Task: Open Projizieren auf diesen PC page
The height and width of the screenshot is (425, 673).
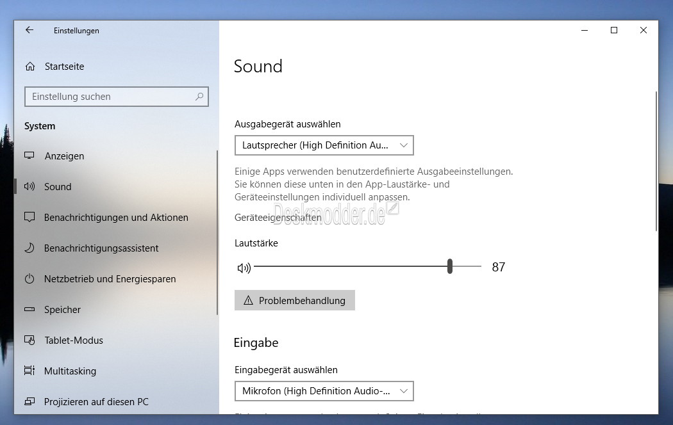Action: click(x=96, y=402)
